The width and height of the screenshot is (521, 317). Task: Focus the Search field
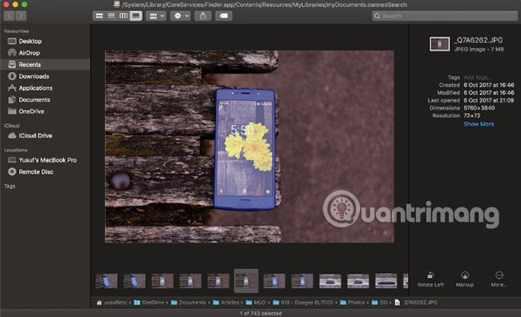pyautogui.click(x=445, y=15)
